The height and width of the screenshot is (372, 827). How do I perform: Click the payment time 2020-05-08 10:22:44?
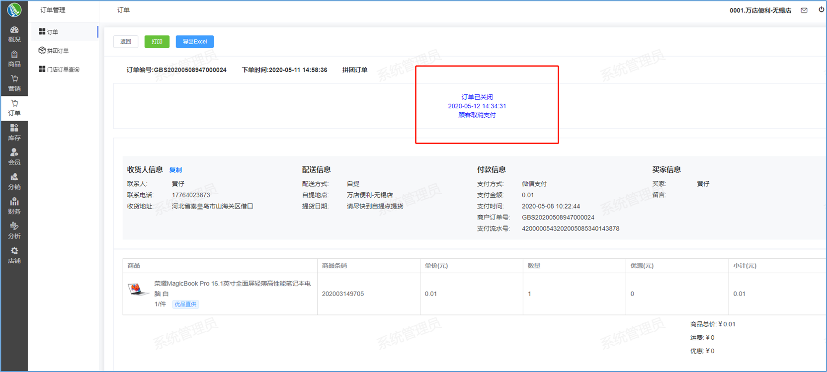coord(551,206)
